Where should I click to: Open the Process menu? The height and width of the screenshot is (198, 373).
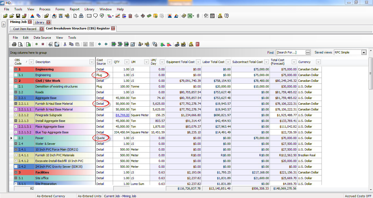coord(45,9)
